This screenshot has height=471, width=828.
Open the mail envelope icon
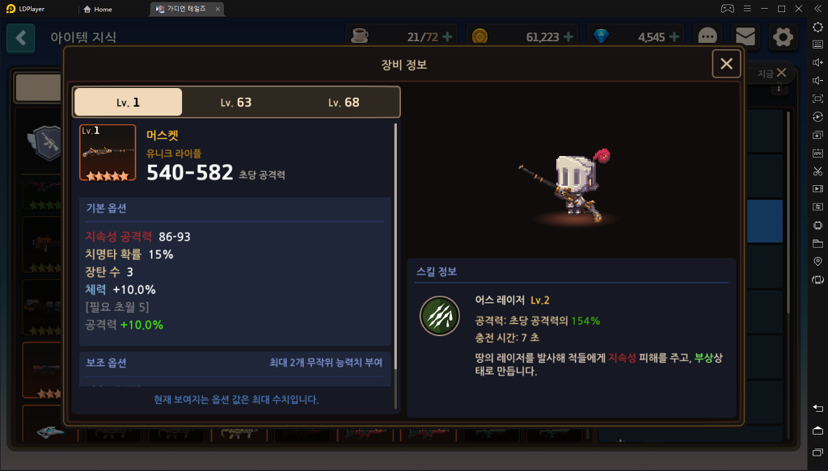(x=745, y=36)
